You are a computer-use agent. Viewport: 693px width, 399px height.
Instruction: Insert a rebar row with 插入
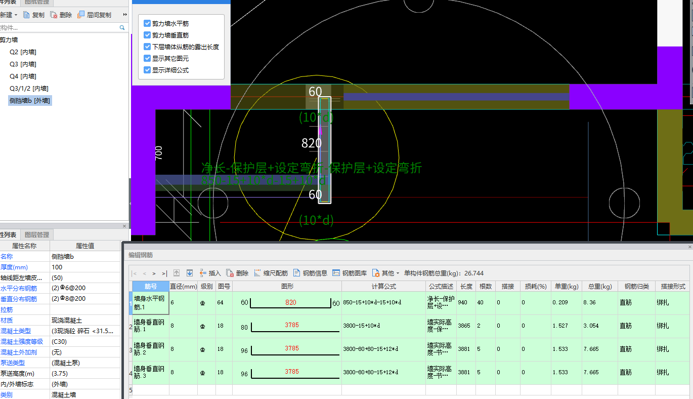pyautogui.click(x=210, y=273)
